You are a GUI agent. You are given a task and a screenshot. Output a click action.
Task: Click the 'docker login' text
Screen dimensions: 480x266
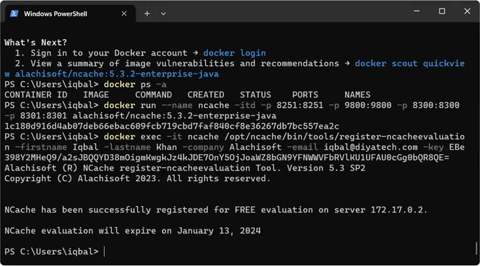[235, 53]
